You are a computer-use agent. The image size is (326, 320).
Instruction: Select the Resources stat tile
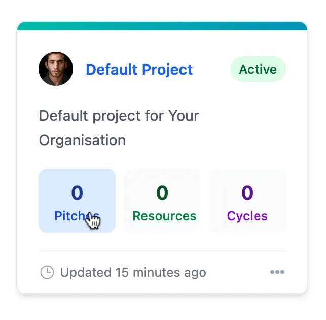coord(162,201)
